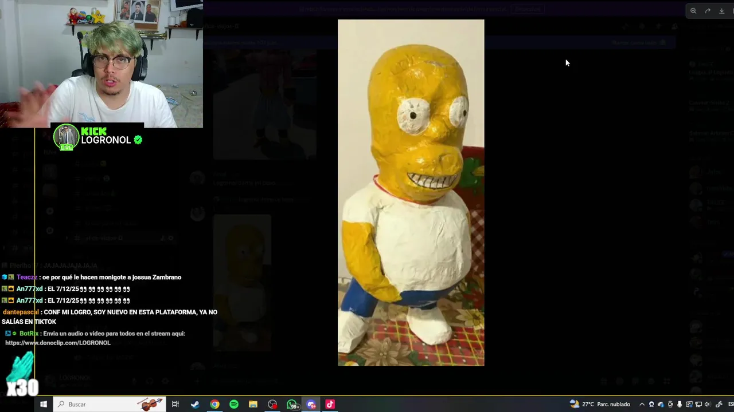Open the volume speaker tray icon
Image resolution: width=734 pixels, height=412 pixels.
pos(707,404)
